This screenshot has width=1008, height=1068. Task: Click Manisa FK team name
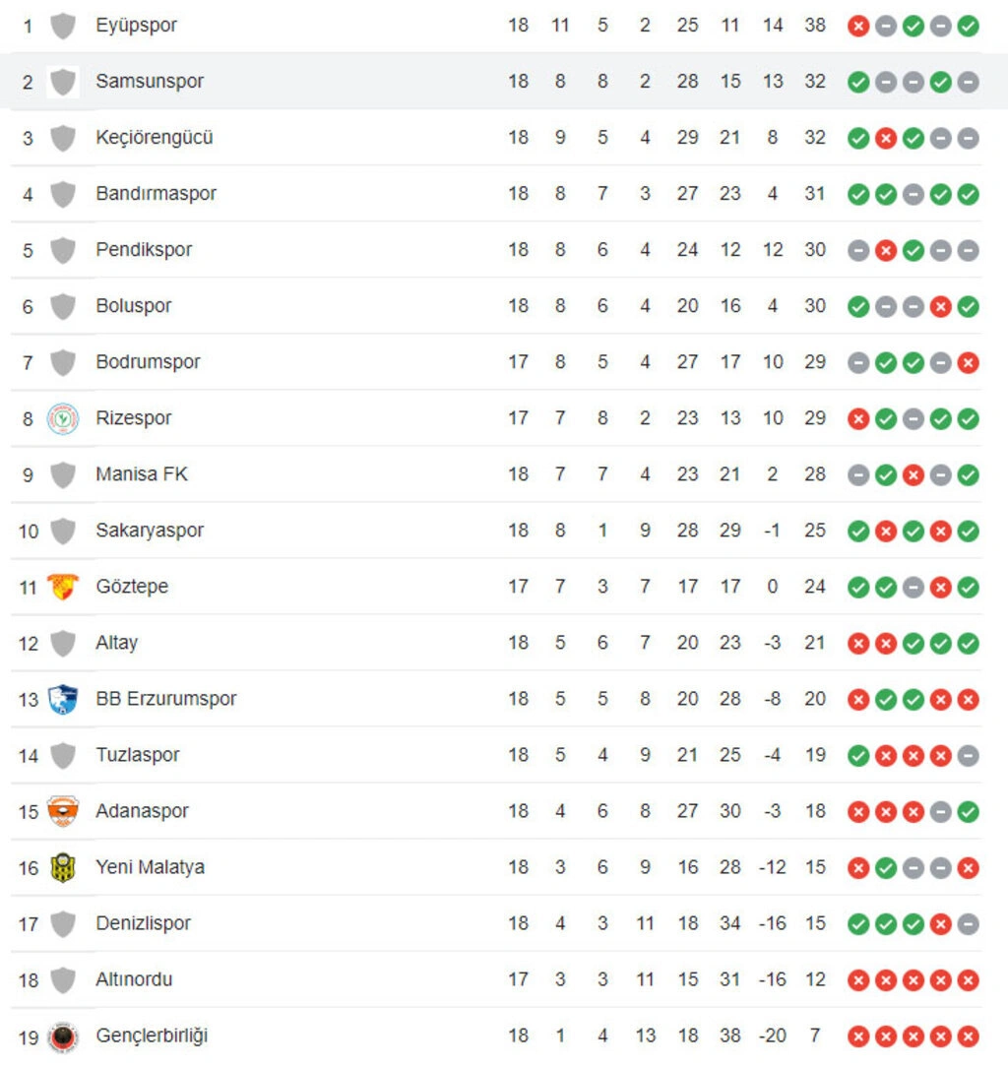tap(142, 474)
